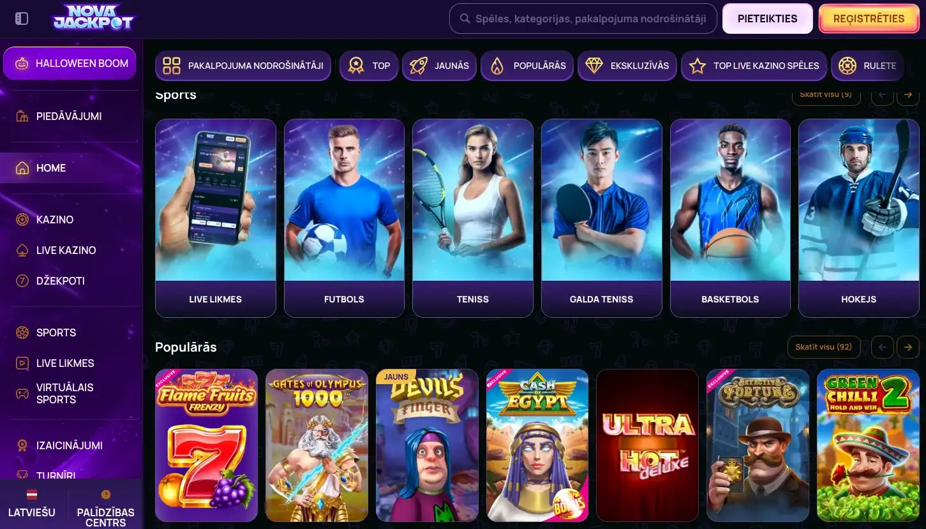Click the Skatīt visu (92) link
The image size is (926, 529).
823,347
